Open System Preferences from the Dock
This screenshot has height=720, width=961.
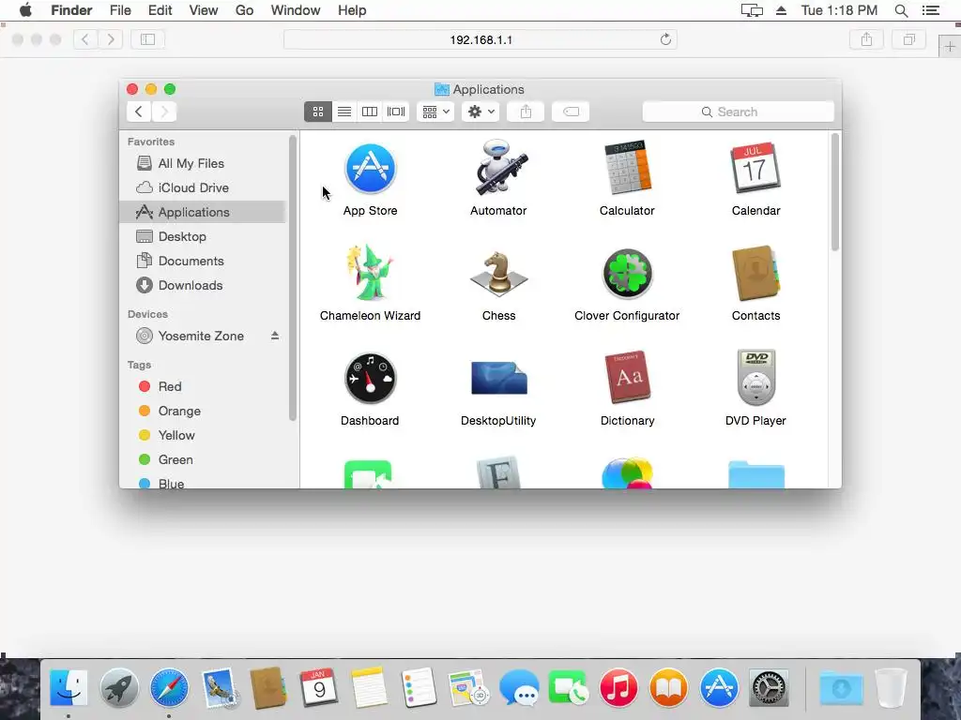[x=769, y=688]
